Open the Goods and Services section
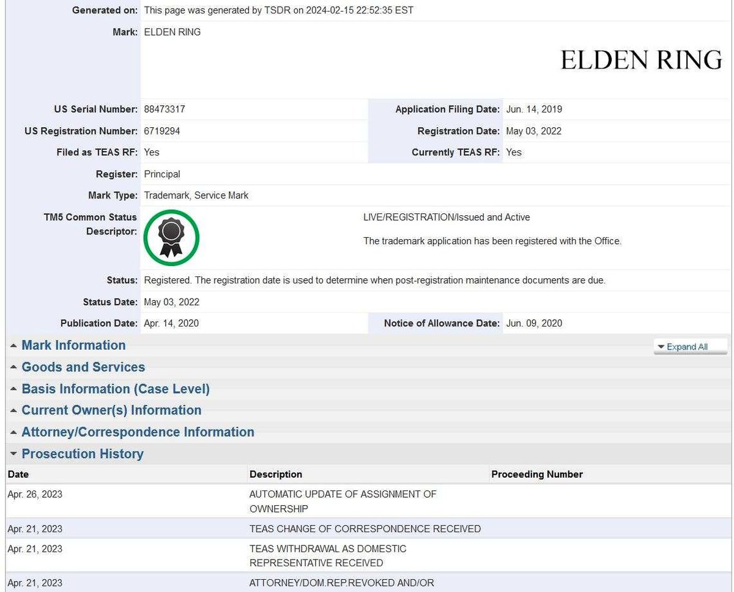 (83, 368)
